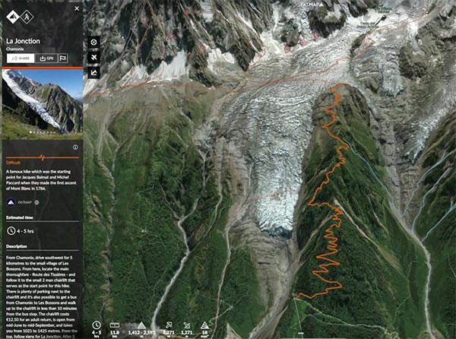Click the orange difficulty indicator bar
This screenshot has height=339, width=456.
43,157
